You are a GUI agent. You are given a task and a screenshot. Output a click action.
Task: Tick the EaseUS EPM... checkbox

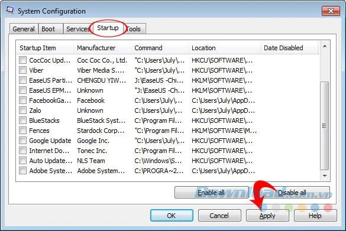point(22,90)
